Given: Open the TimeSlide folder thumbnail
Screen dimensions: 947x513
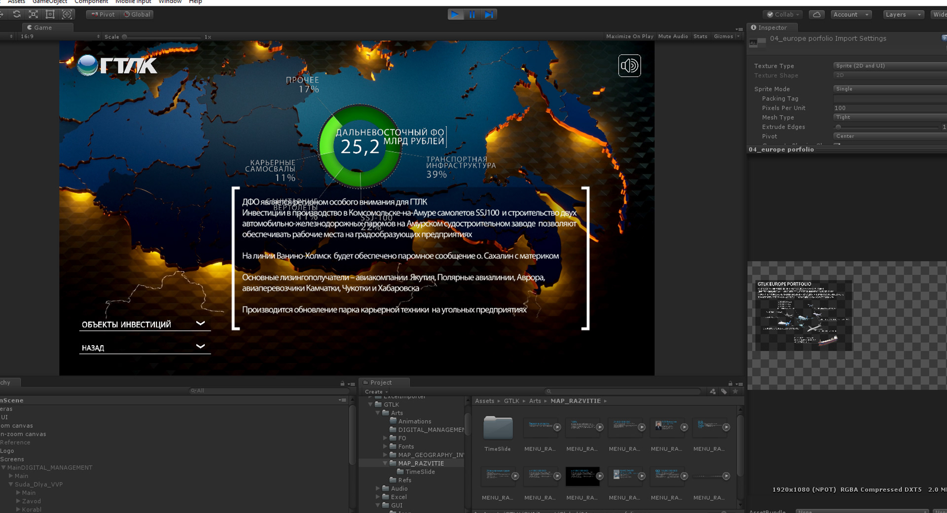Looking at the screenshot, I should click(x=498, y=428).
